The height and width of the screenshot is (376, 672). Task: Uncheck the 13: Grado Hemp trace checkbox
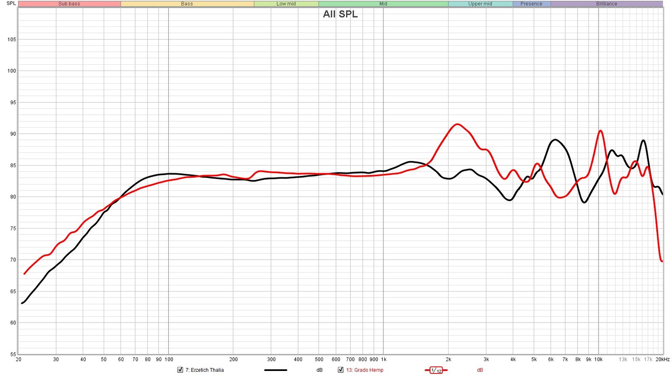341,370
